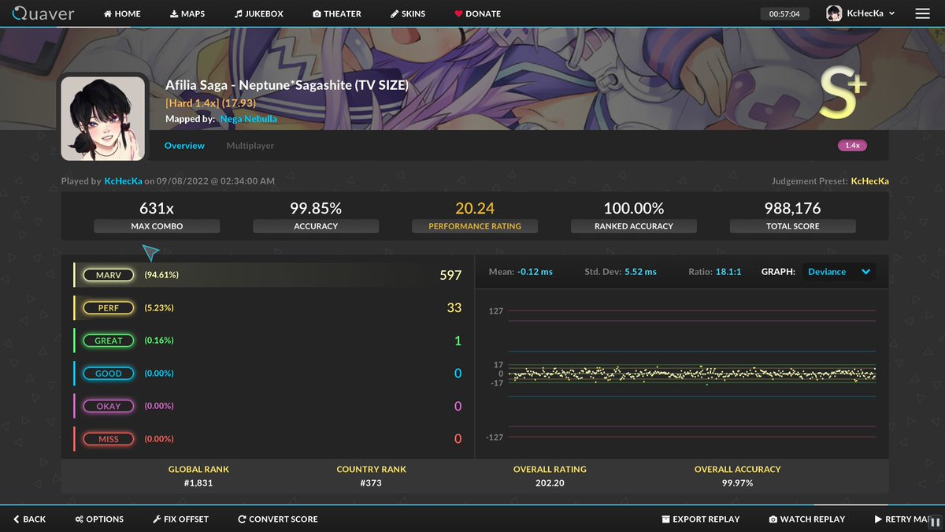This screenshot has width=945, height=532.
Task: Go back with the Back button
Action: coord(30,519)
